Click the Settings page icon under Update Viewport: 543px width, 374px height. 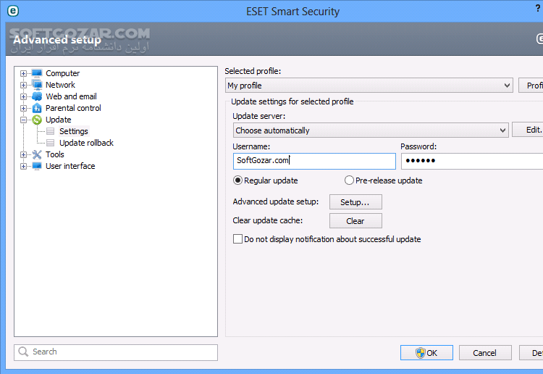click(x=51, y=131)
